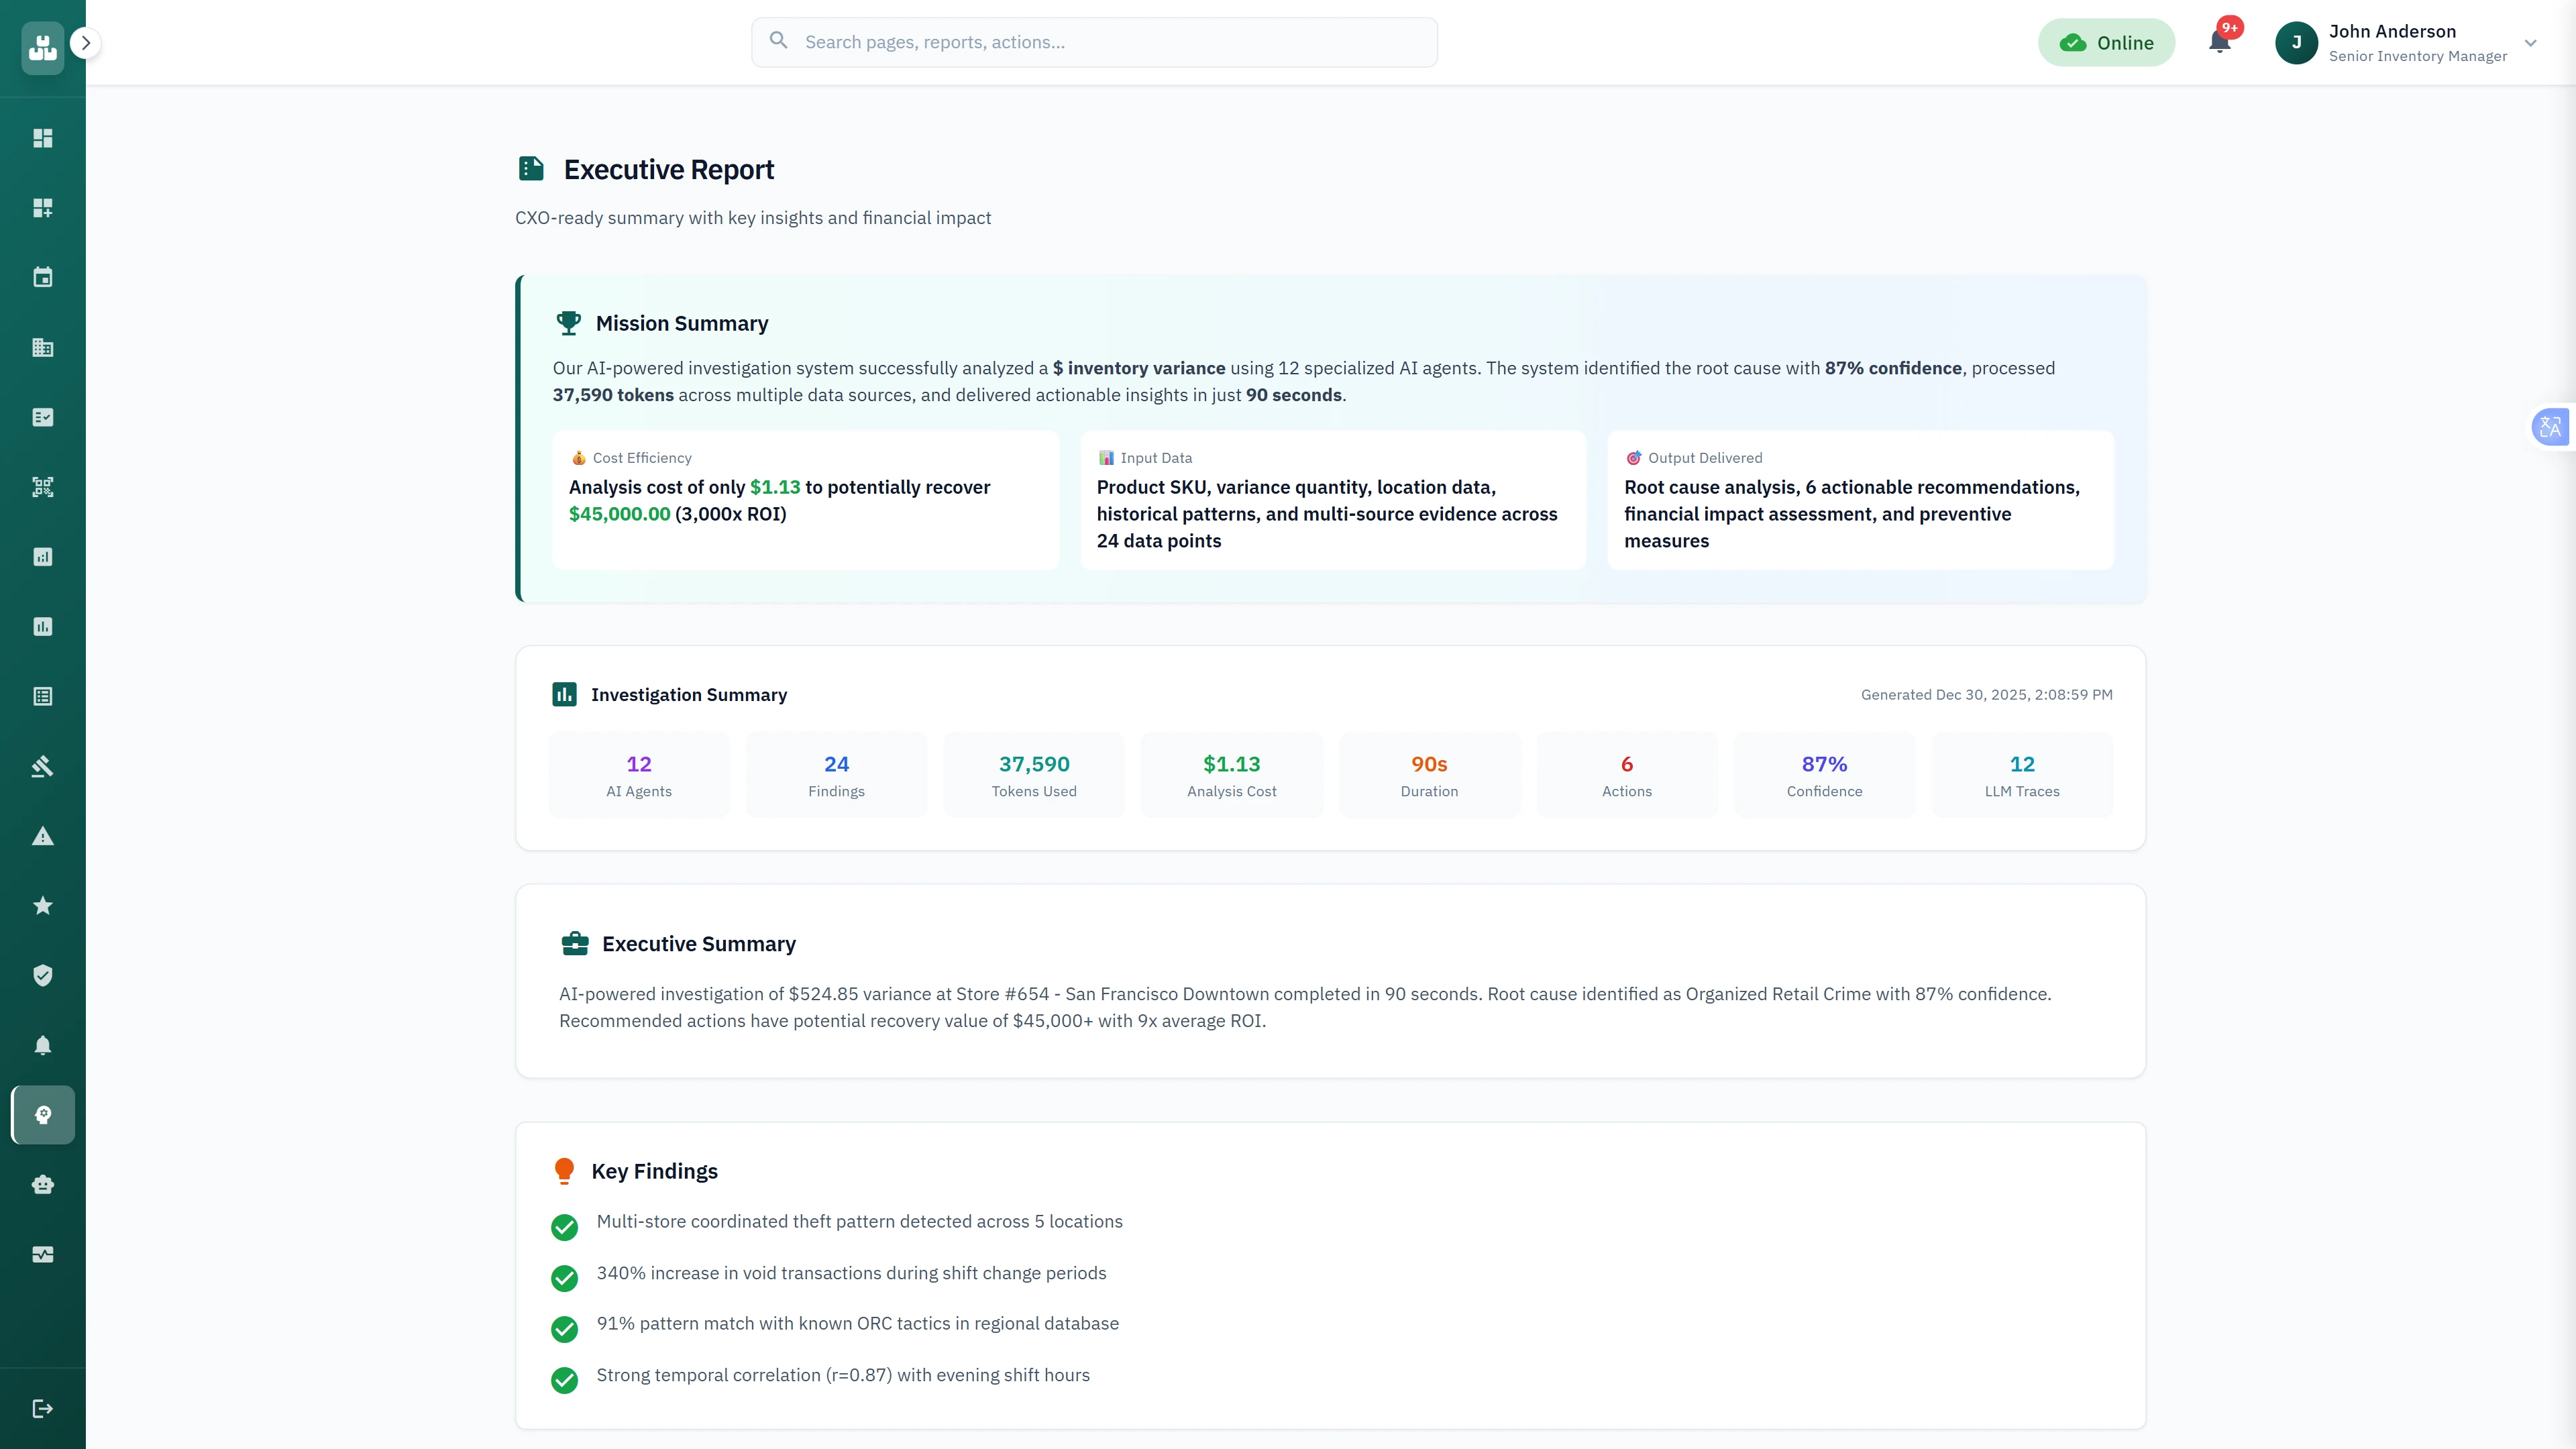Open the Dashboard overview icon
The height and width of the screenshot is (1449, 2576).
[x=42, y=138]
